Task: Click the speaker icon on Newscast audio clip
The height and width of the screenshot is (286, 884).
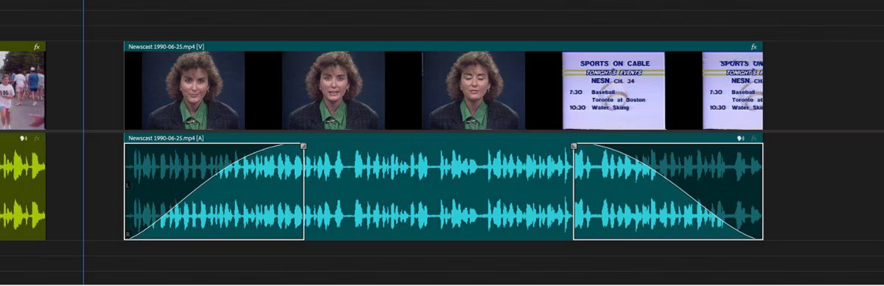Action: tap(741, 138)
